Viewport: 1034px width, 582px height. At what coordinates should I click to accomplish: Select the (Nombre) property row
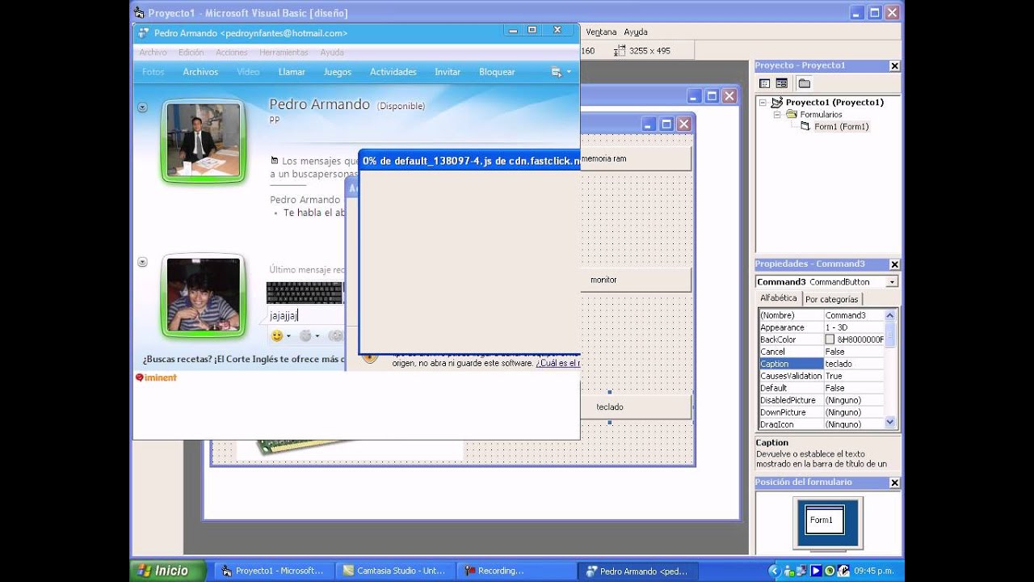[822, 315]
